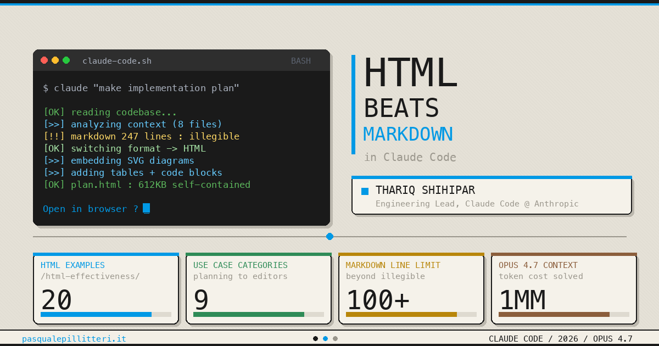Click the OPUS 4.7 CONTEXT card title
Viewport: 659px width, 346px height.
(538, 265)
